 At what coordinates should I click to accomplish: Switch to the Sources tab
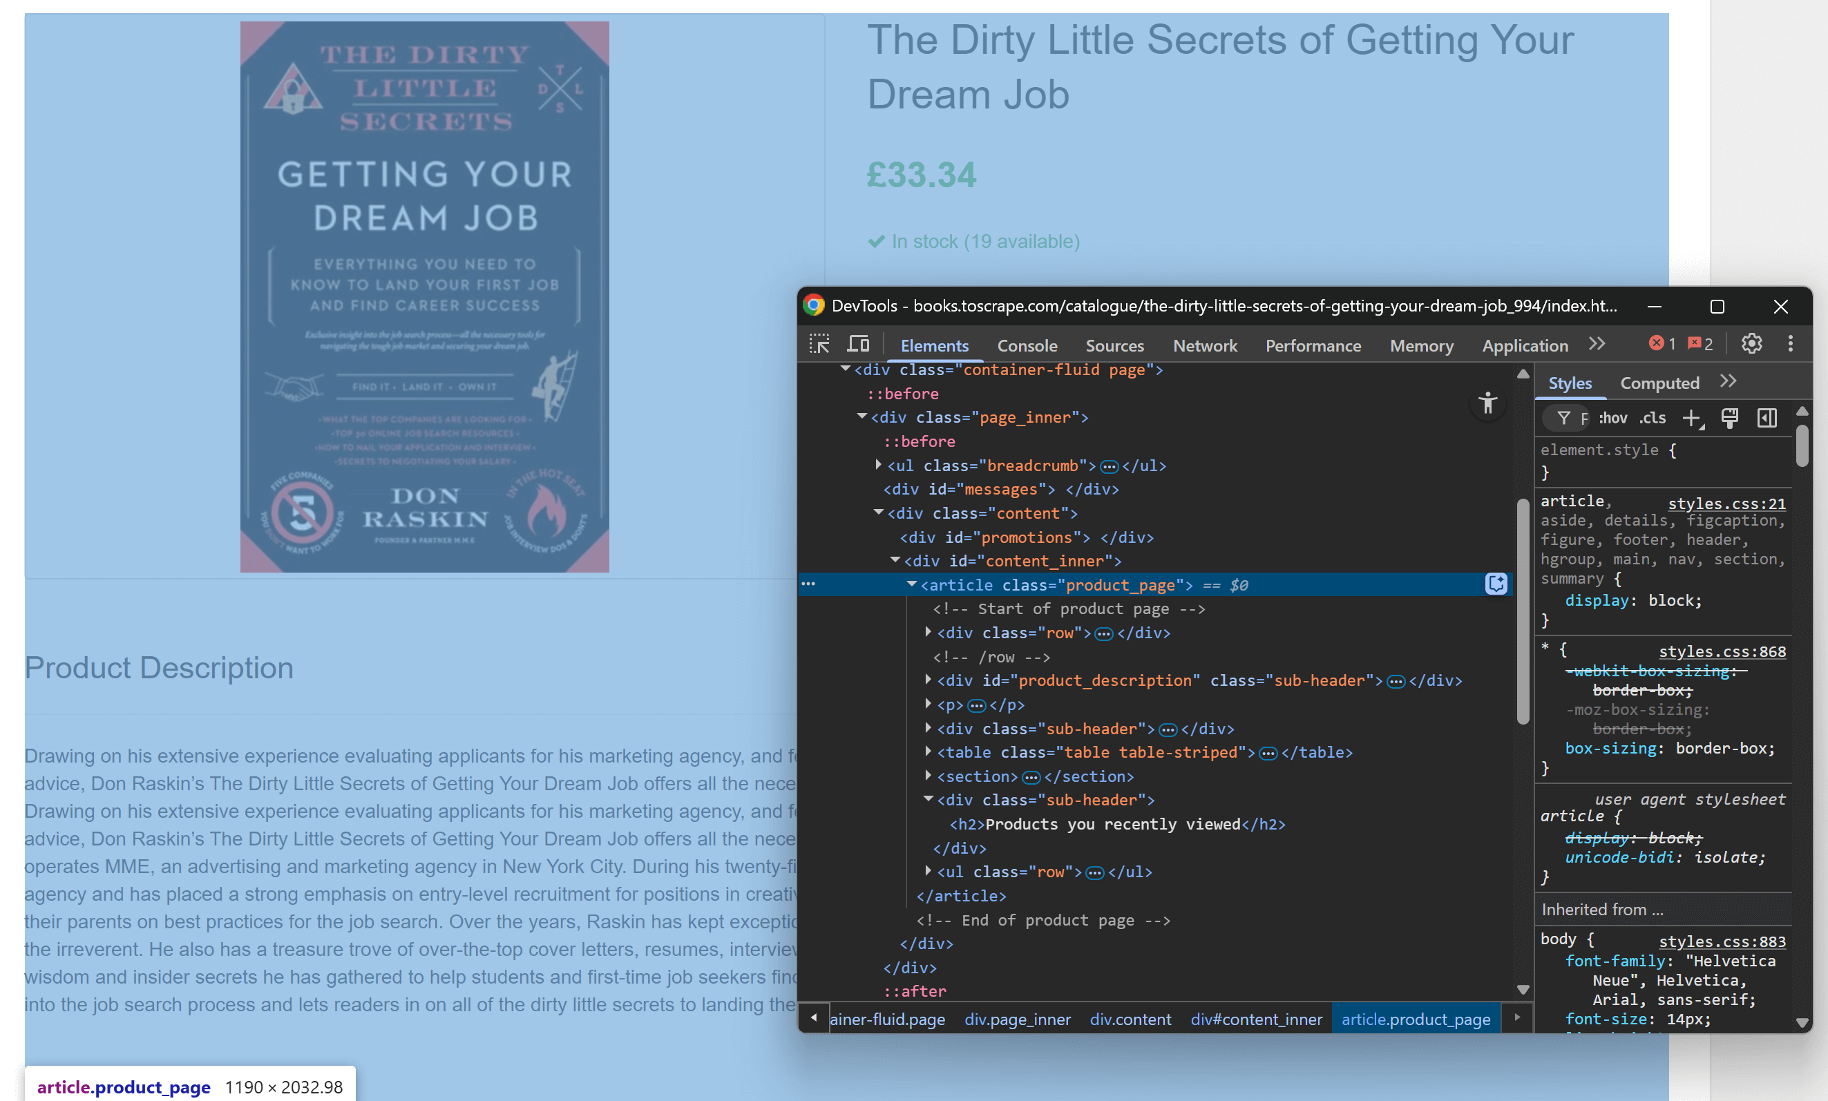pos(1114,346)
